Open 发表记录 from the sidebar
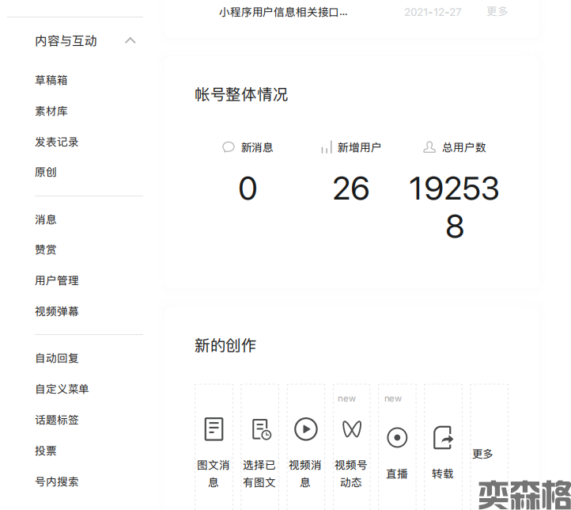571x510 pixels. [57, 142]
